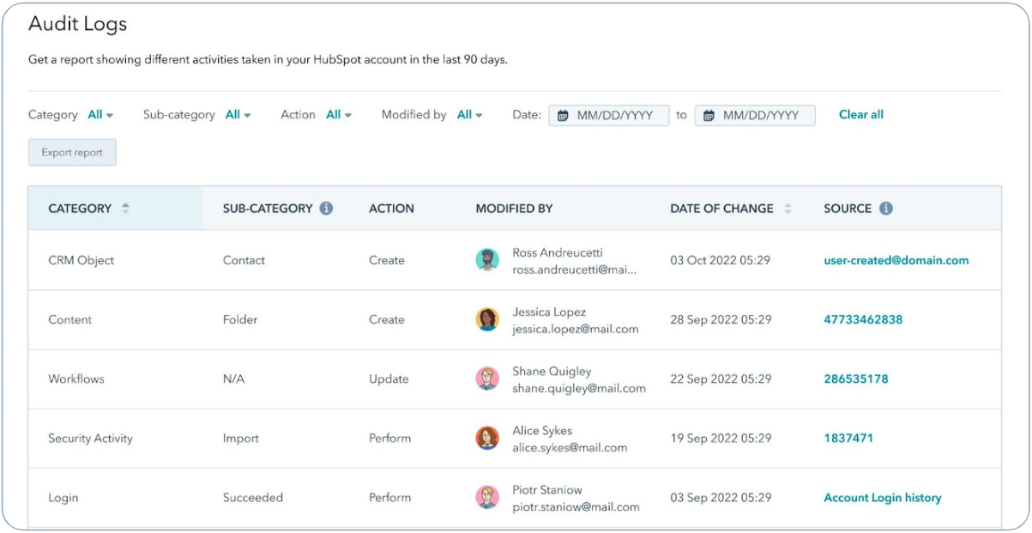
Task: Click Jessica Lopez's avatar
Action: [487, 319]
